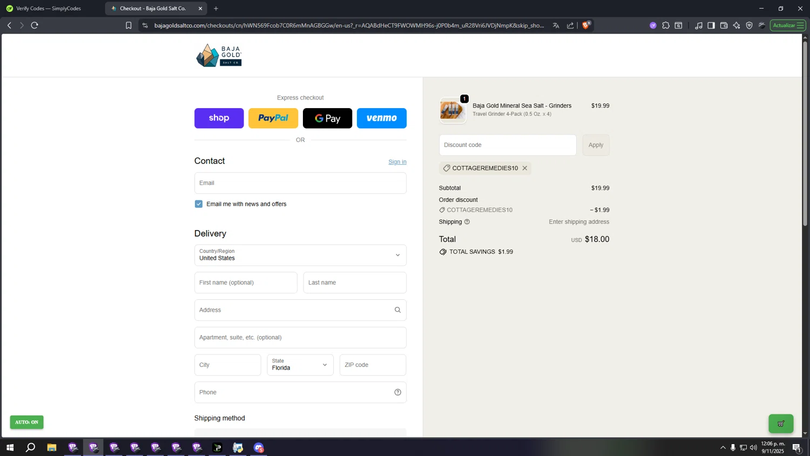This screenshot has width=810, height=456.
Task: Click the purple extension icon in toolbar
Action: (653, 25)
